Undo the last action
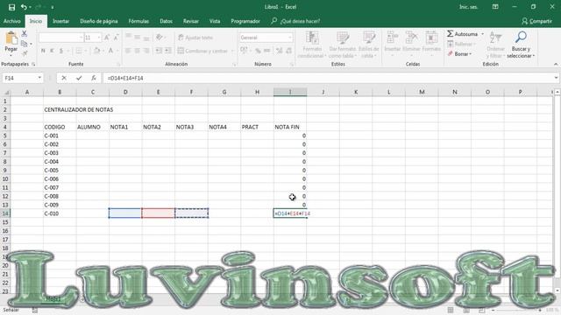This screenshot has width=561, height=315. click(x=24, y=7)
